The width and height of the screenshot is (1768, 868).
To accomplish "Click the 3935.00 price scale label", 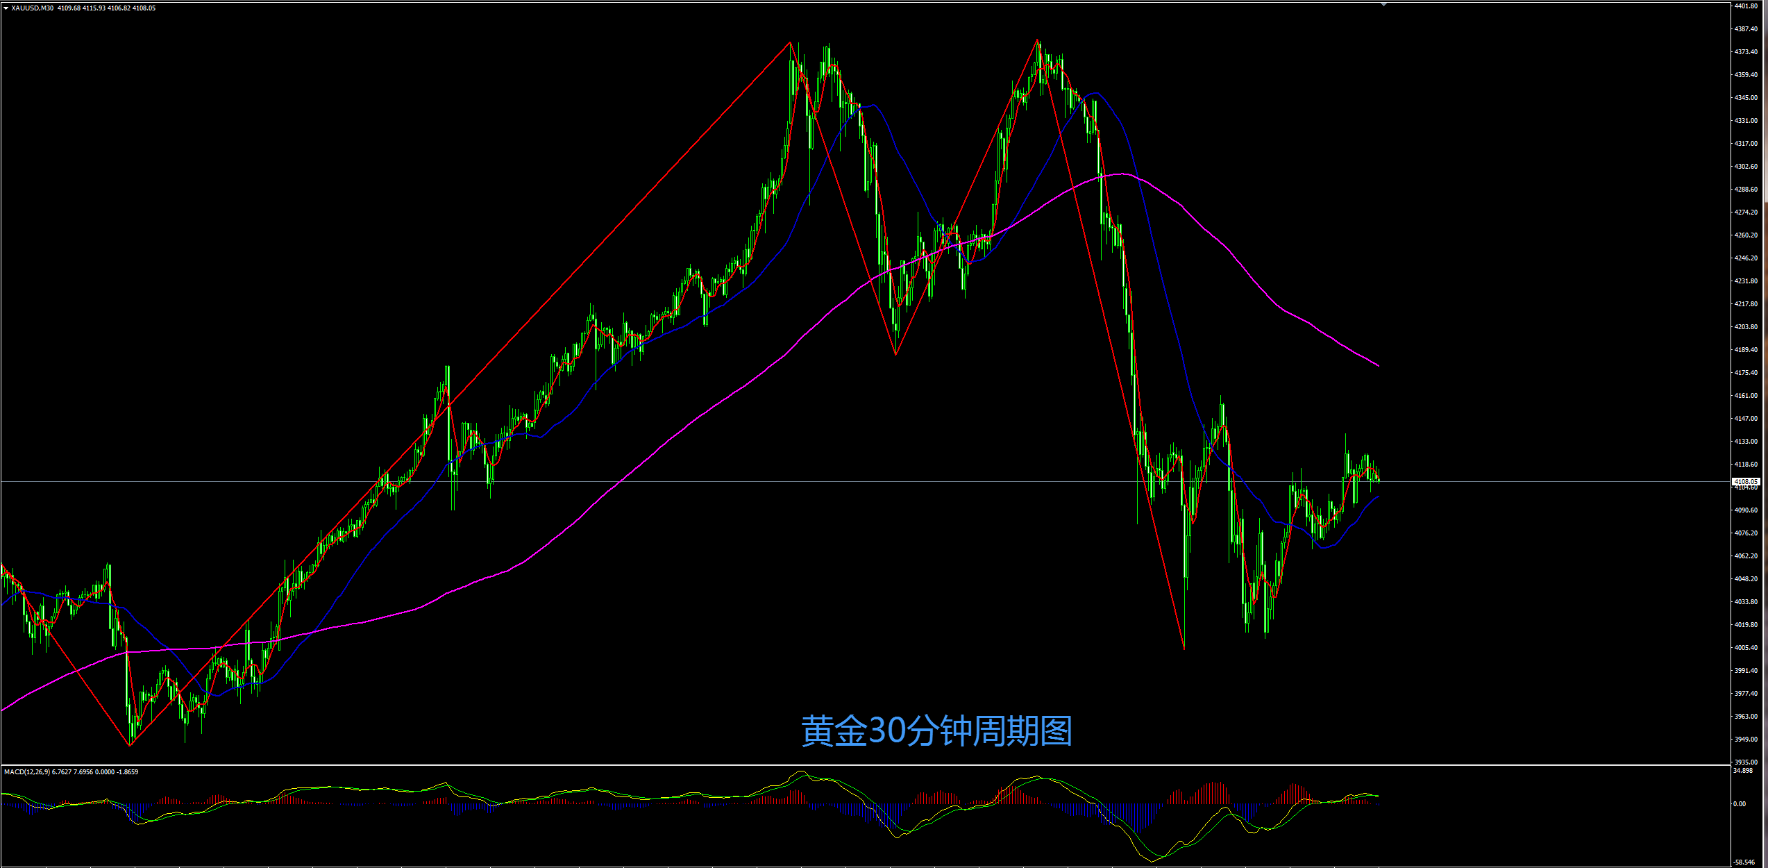I will tap(1745, 762).
